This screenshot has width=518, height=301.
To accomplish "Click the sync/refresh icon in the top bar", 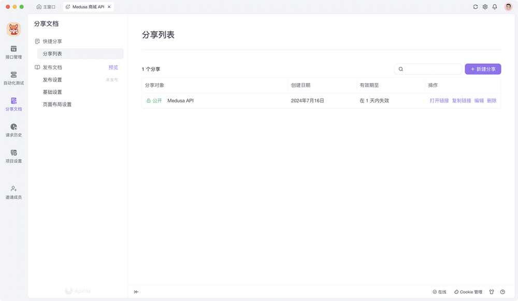I will tap(475, 6).
